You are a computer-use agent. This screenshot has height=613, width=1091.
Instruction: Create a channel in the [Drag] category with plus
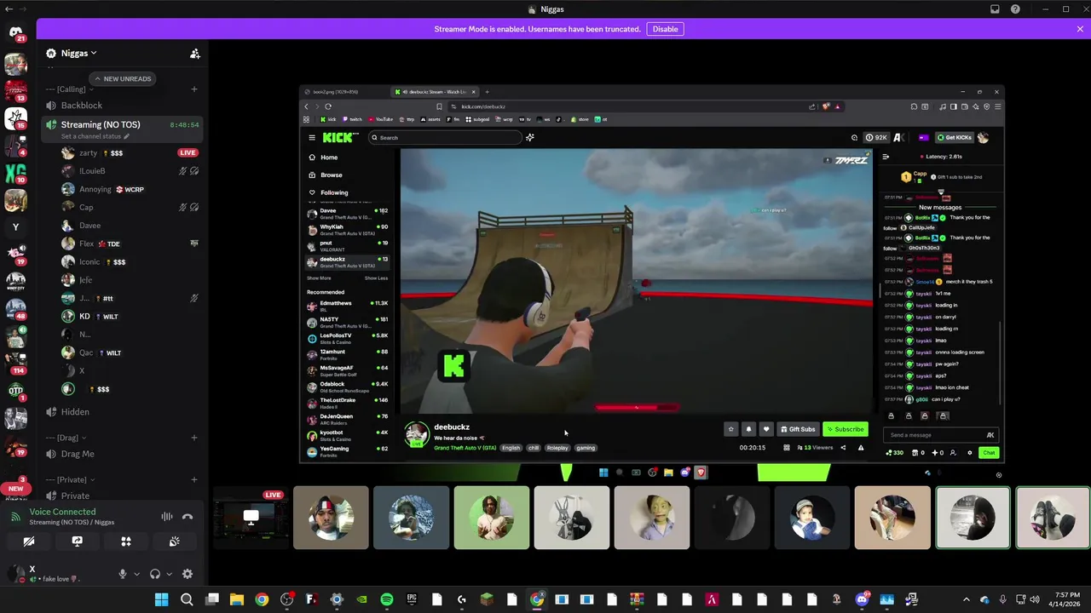(194, 438)
